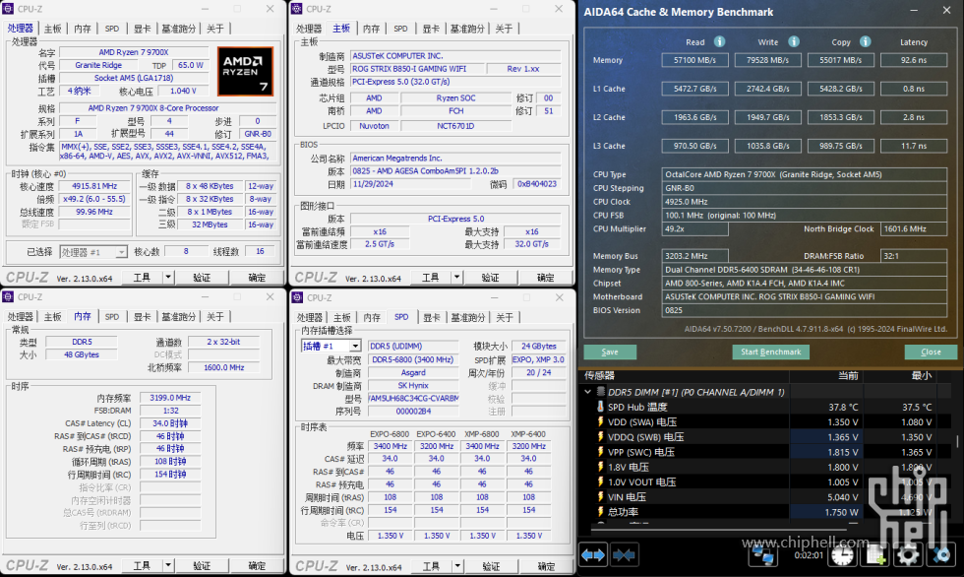
Task: Click the Write info icon in AIDA64
Action: 794,41
